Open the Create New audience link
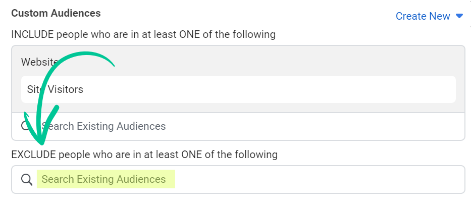The image size is (471, 206). (423, 16)
